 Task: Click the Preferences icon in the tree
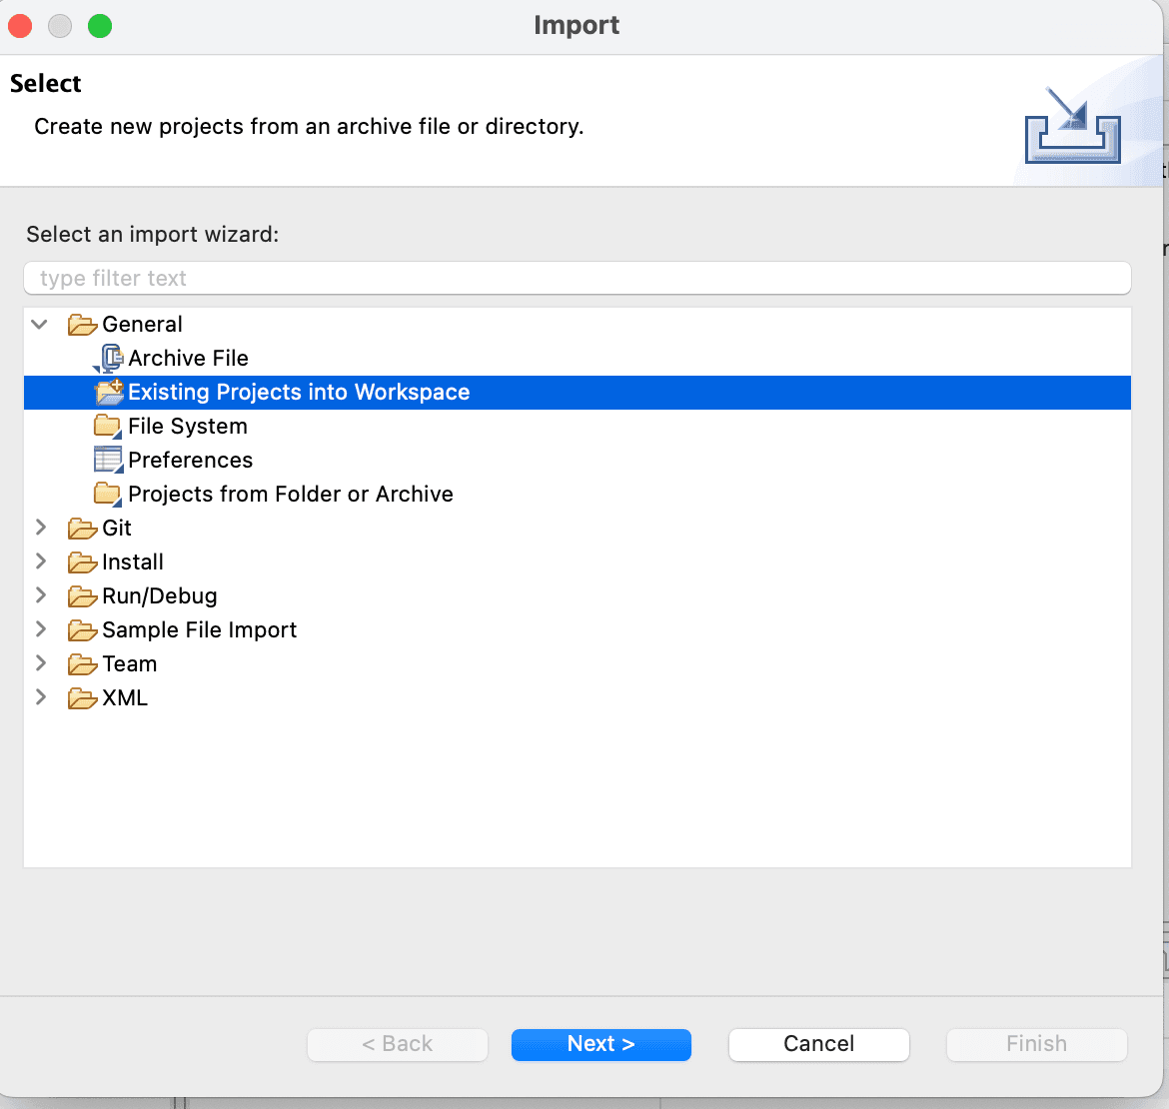pos(108,460)
